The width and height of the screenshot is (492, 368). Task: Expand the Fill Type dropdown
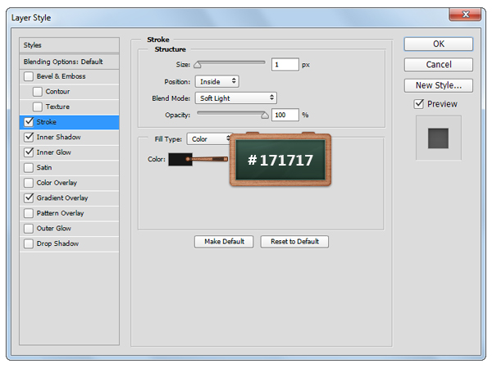click(x=209, y=139)
